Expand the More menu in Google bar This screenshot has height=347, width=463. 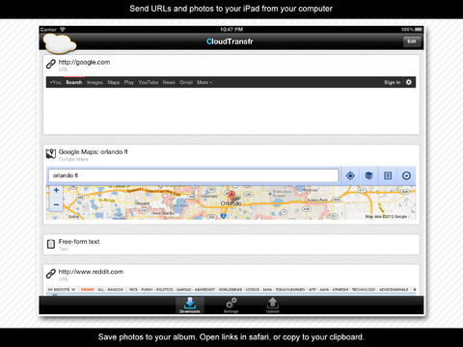point(204,82)
